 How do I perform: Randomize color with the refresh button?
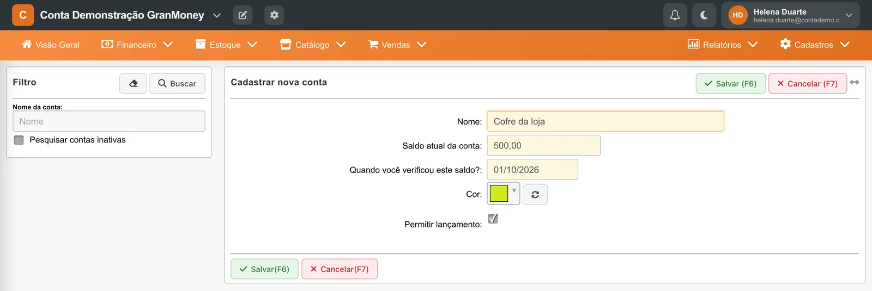coord(535,194)
